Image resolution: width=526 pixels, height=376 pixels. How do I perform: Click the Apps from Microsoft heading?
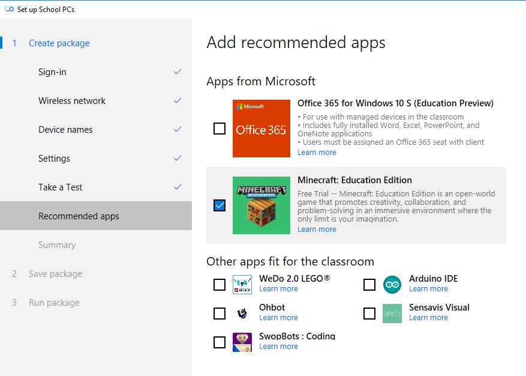(261, 81)
